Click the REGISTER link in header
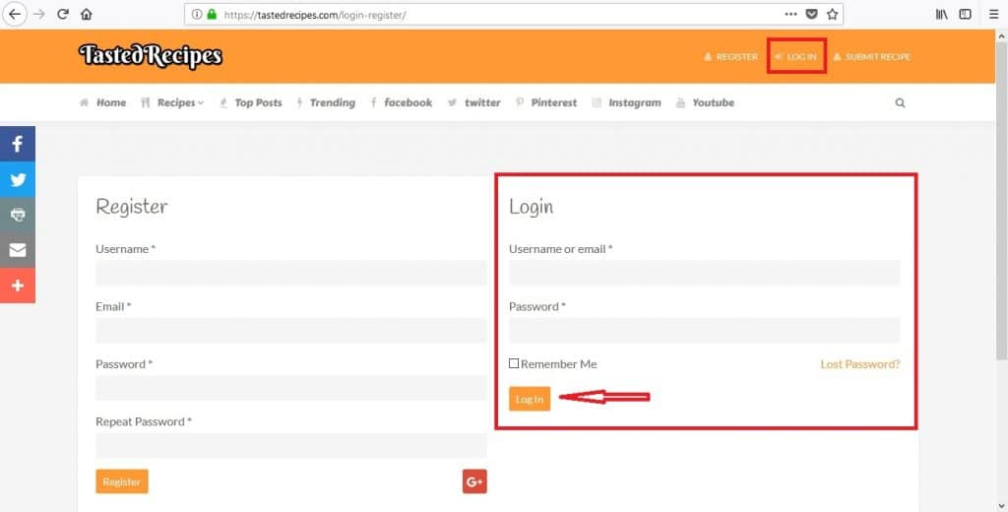Image resolution: width=1008 pixels, height=512 pixels. click(x=731, y=56)
